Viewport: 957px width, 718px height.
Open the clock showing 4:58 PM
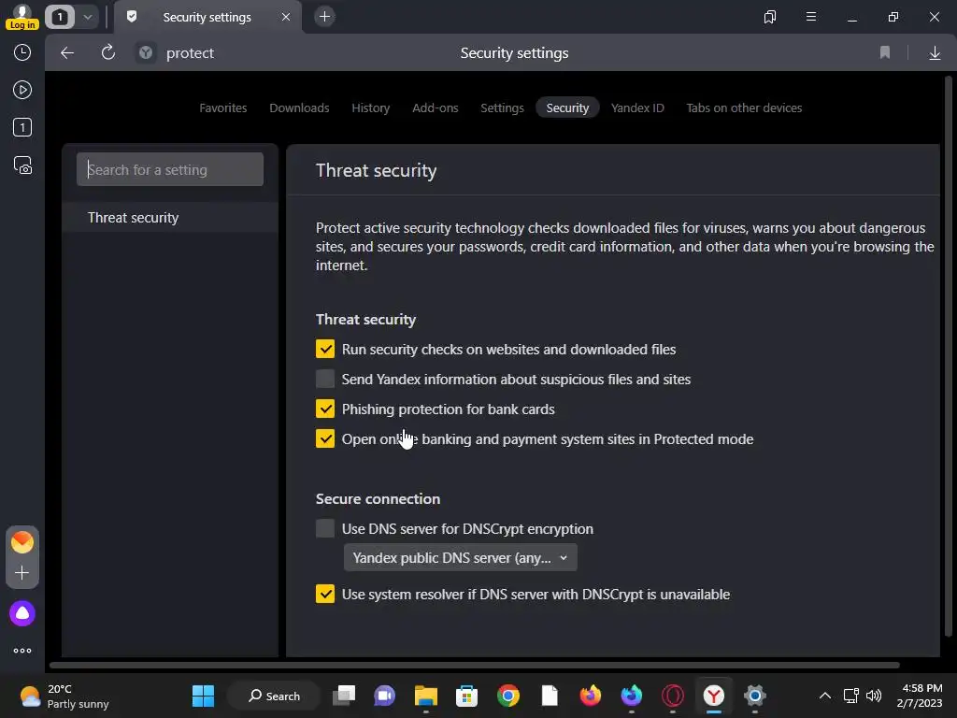pyautogui.click(x=921, y=696)
